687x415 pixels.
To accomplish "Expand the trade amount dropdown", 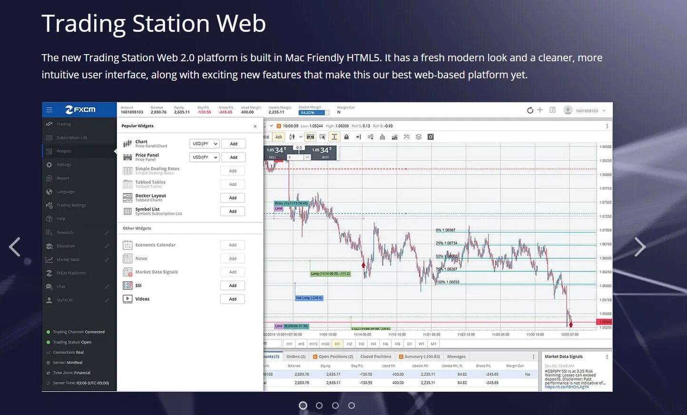I will 307,157.
